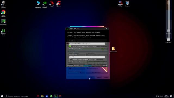Switch ENG input language indicator
The width and height of the screenshot is (174, 98).
(161, 96)
